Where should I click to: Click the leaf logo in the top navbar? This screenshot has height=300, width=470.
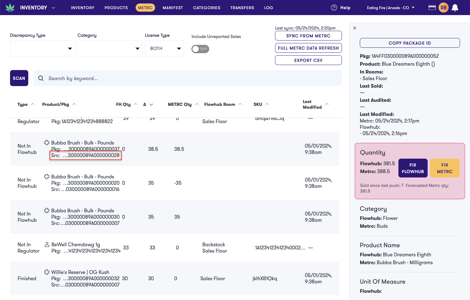click(10, 7)
